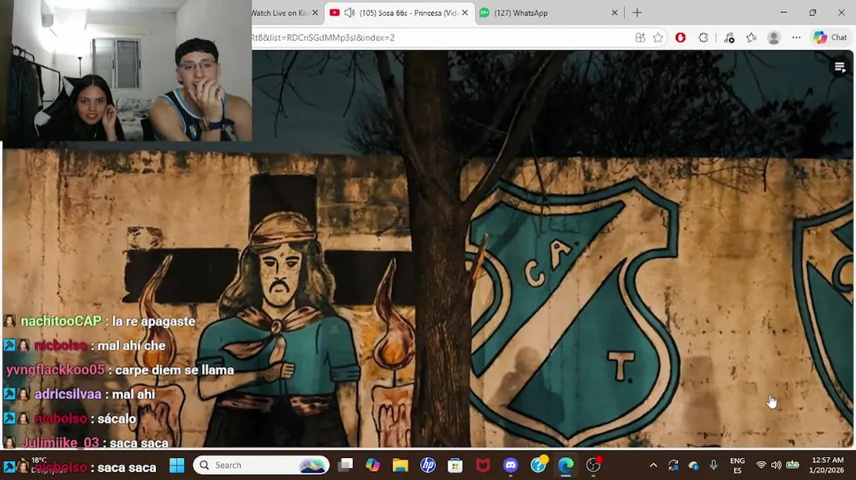
Task: Open the YouTube playlist queue icon over video
Action: click(x=840, y=67)
